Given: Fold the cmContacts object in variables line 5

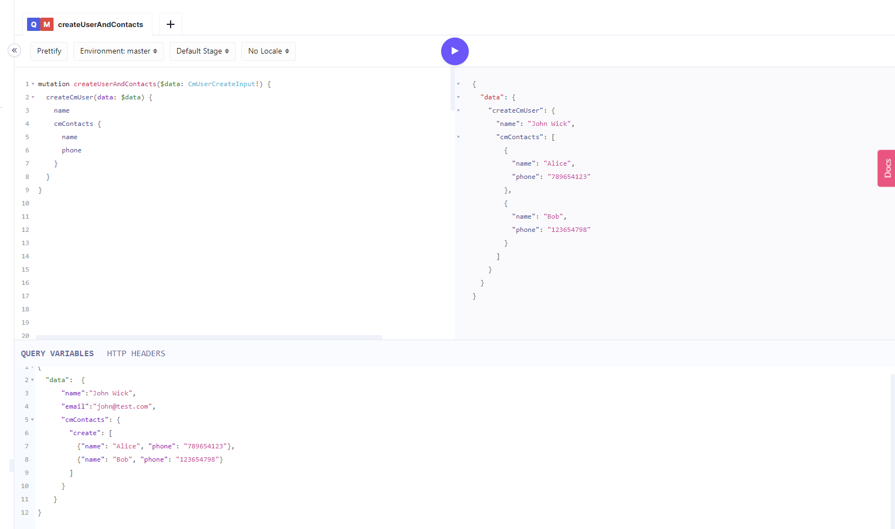Looking at the screenshot, I should 33,420.
